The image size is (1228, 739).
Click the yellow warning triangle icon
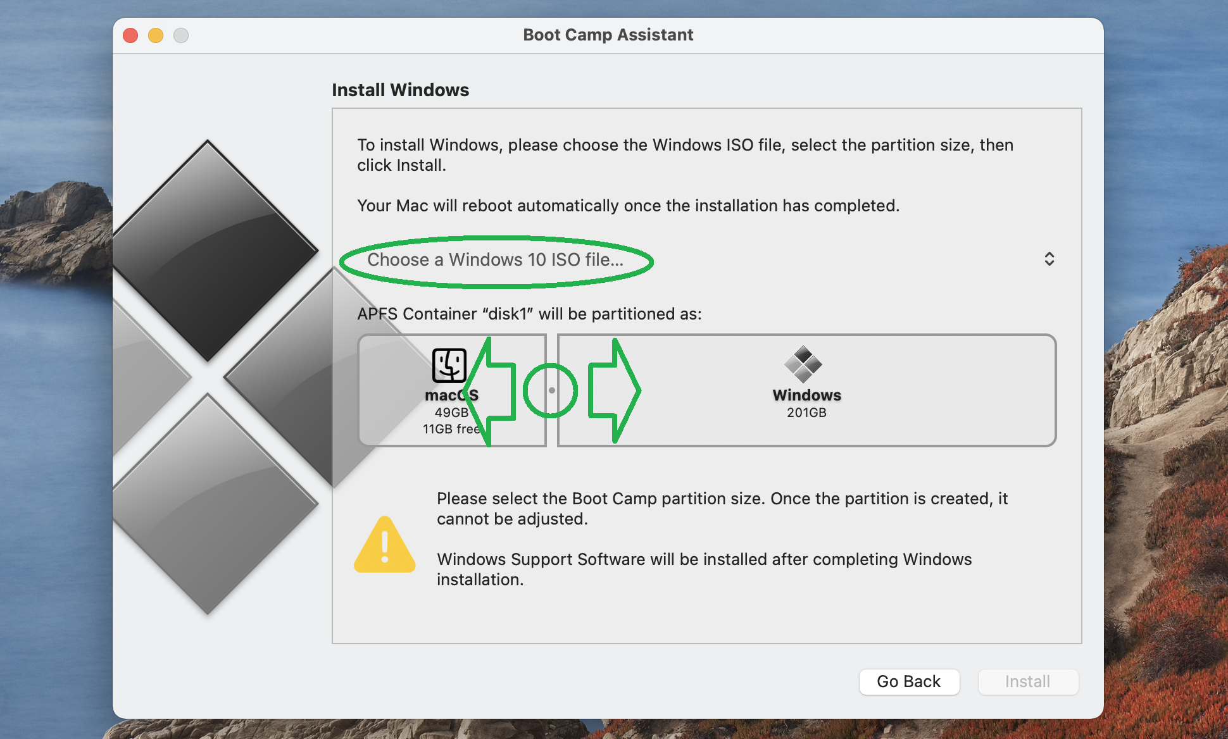coord(385,545)
